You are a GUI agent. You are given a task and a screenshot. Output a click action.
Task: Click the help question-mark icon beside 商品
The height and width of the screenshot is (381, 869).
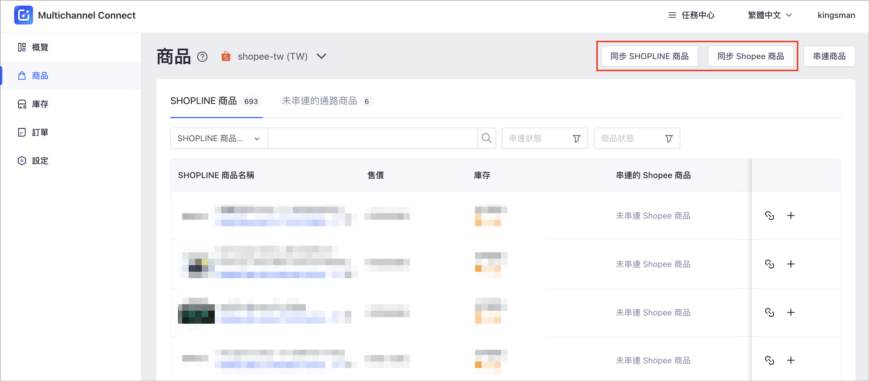[202, 57]
